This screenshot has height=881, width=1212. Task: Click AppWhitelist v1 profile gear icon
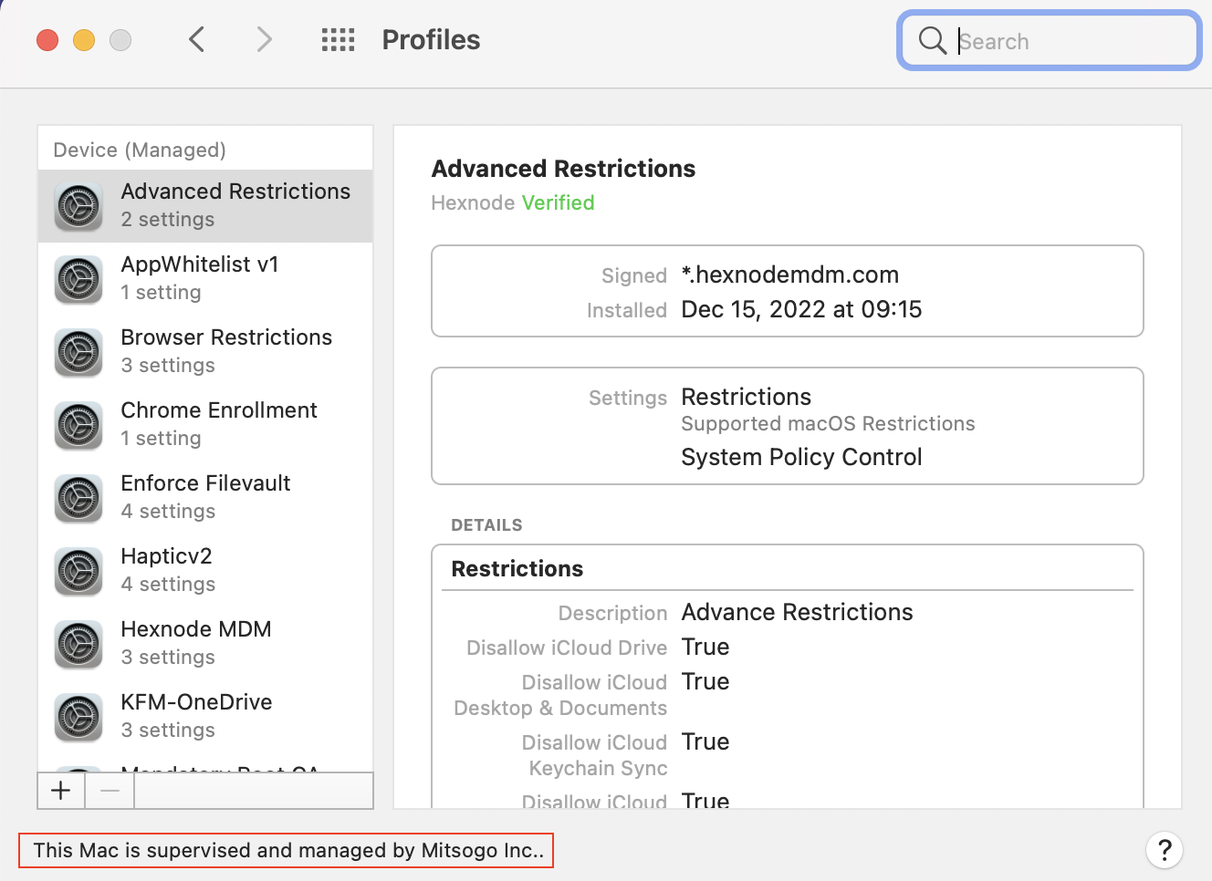point(78,279)
